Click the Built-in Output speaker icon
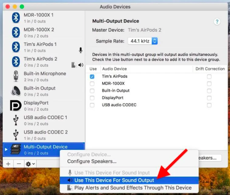Screen dimensions: 230x195 pyautogui.click(x=16, y=91)
